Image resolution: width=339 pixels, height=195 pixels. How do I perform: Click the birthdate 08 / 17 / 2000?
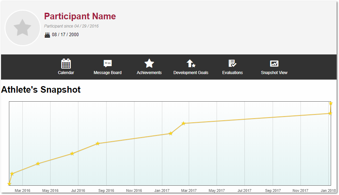(x=65, y=35)
